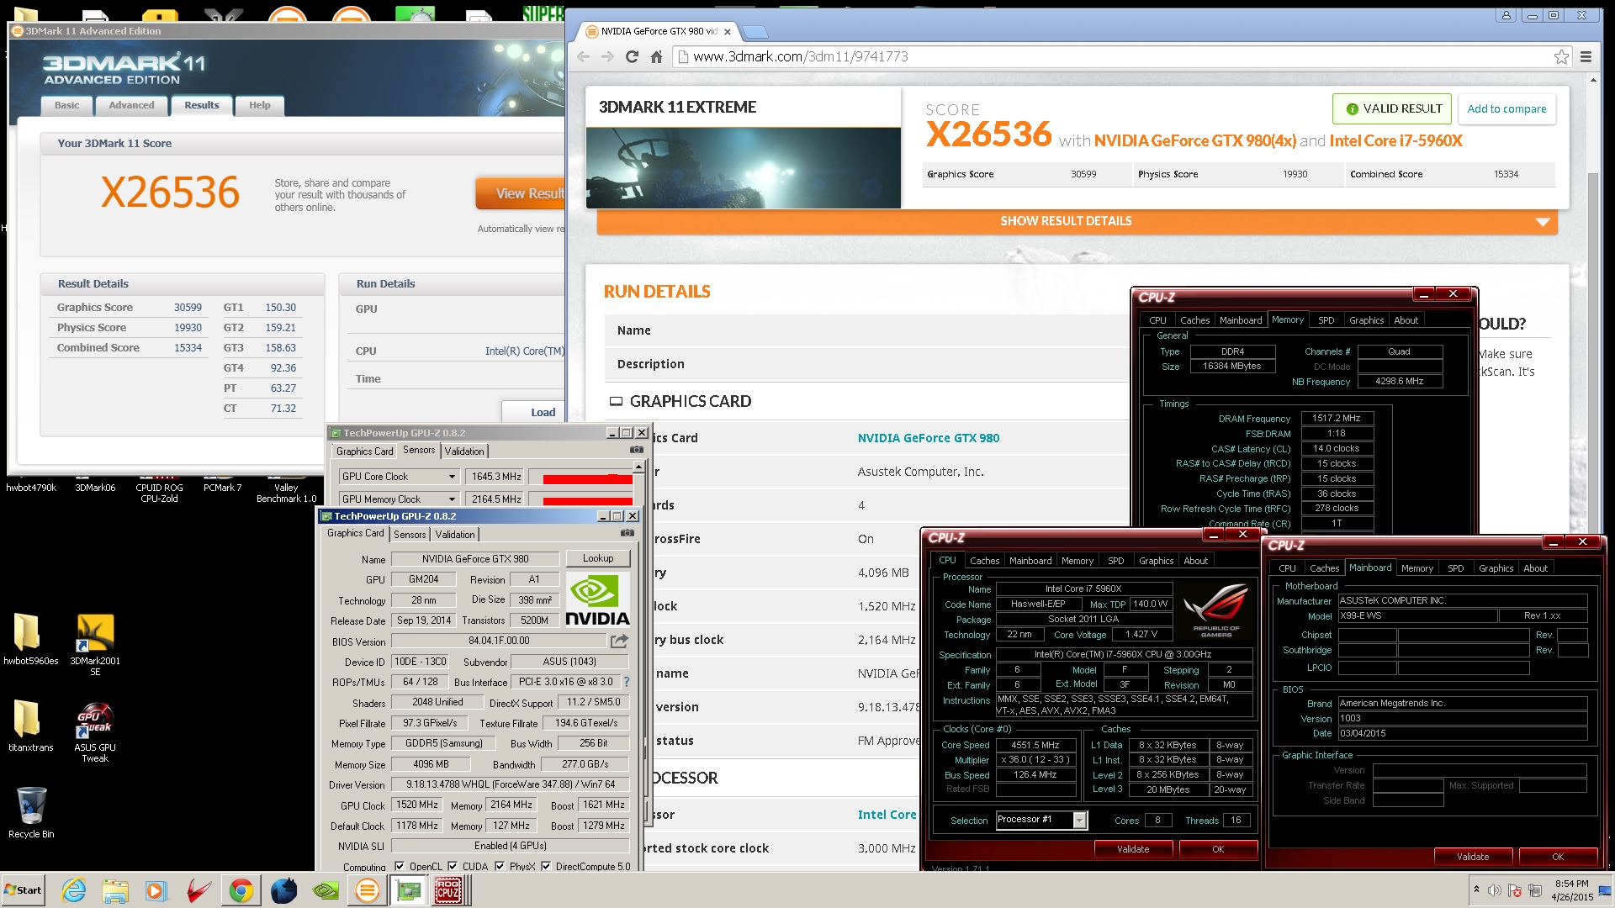Launch Windows Media Player from taskbar

tap(156, 890)
